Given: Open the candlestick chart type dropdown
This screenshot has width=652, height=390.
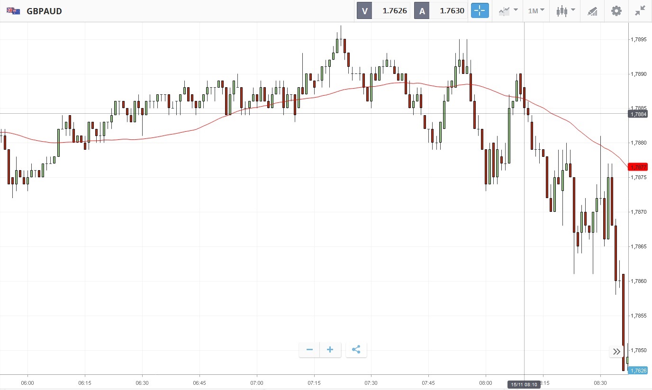Looking at the screenshot, I should point(565,10).
